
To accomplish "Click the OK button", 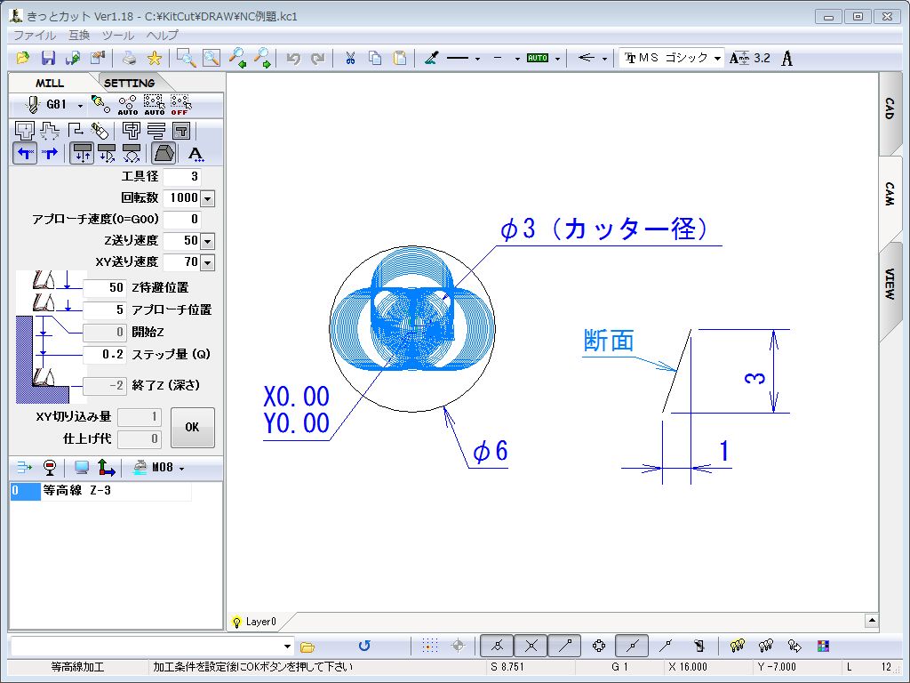I will 192,428.
